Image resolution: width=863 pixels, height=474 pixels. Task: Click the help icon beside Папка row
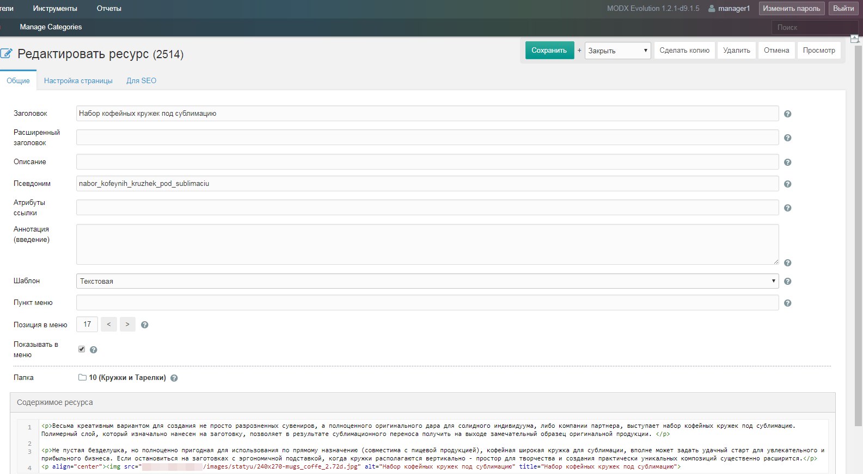point(174,378)
